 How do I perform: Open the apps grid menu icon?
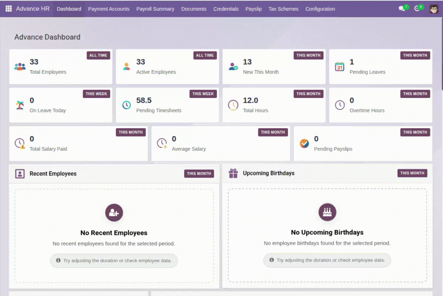point(9,9)
